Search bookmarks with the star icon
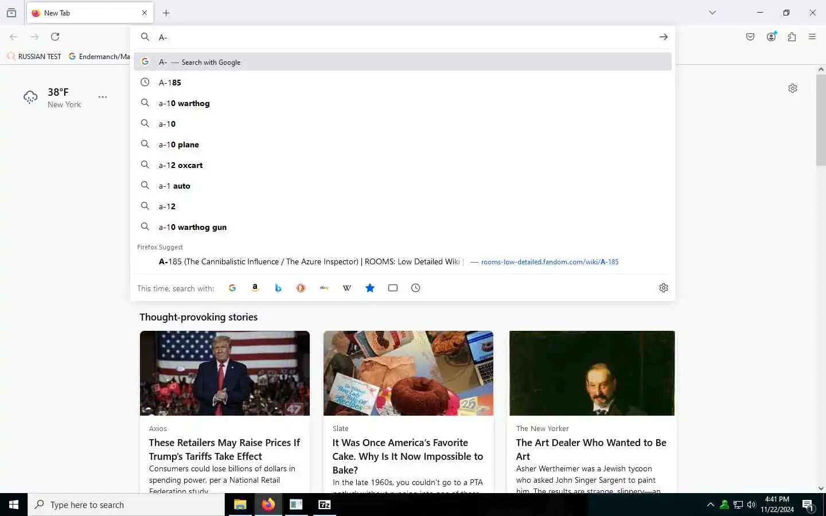826x516 pixels. point(370,288)
